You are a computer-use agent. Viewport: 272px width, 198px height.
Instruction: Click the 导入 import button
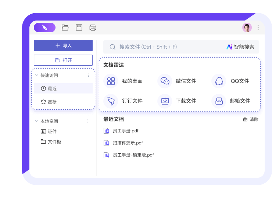tap(63, 45)
